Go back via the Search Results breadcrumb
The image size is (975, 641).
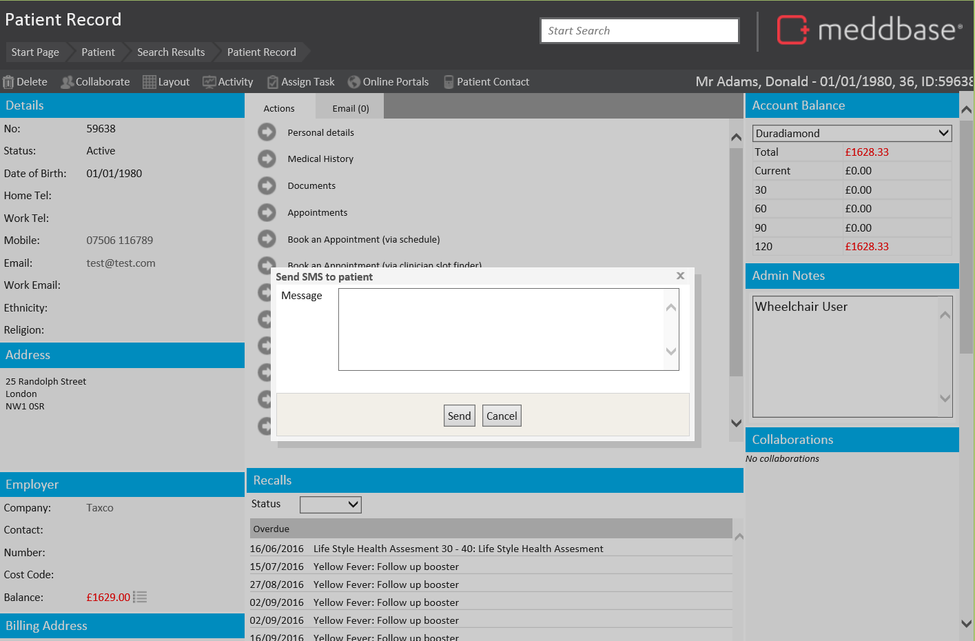point(170,52)
